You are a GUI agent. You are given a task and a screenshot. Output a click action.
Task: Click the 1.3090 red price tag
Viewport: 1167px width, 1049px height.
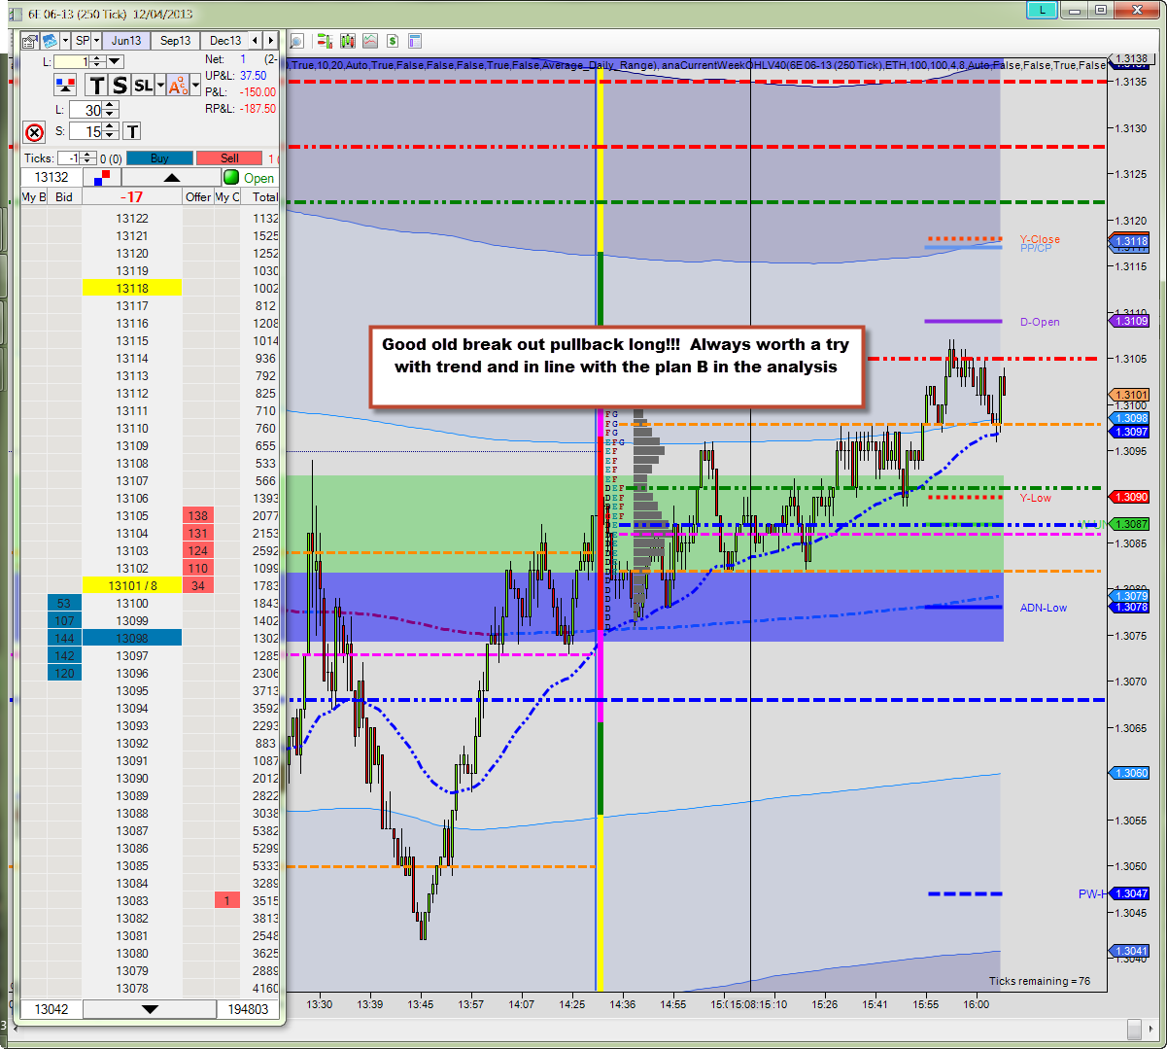pyautogui.click(x=1129, y=496)
